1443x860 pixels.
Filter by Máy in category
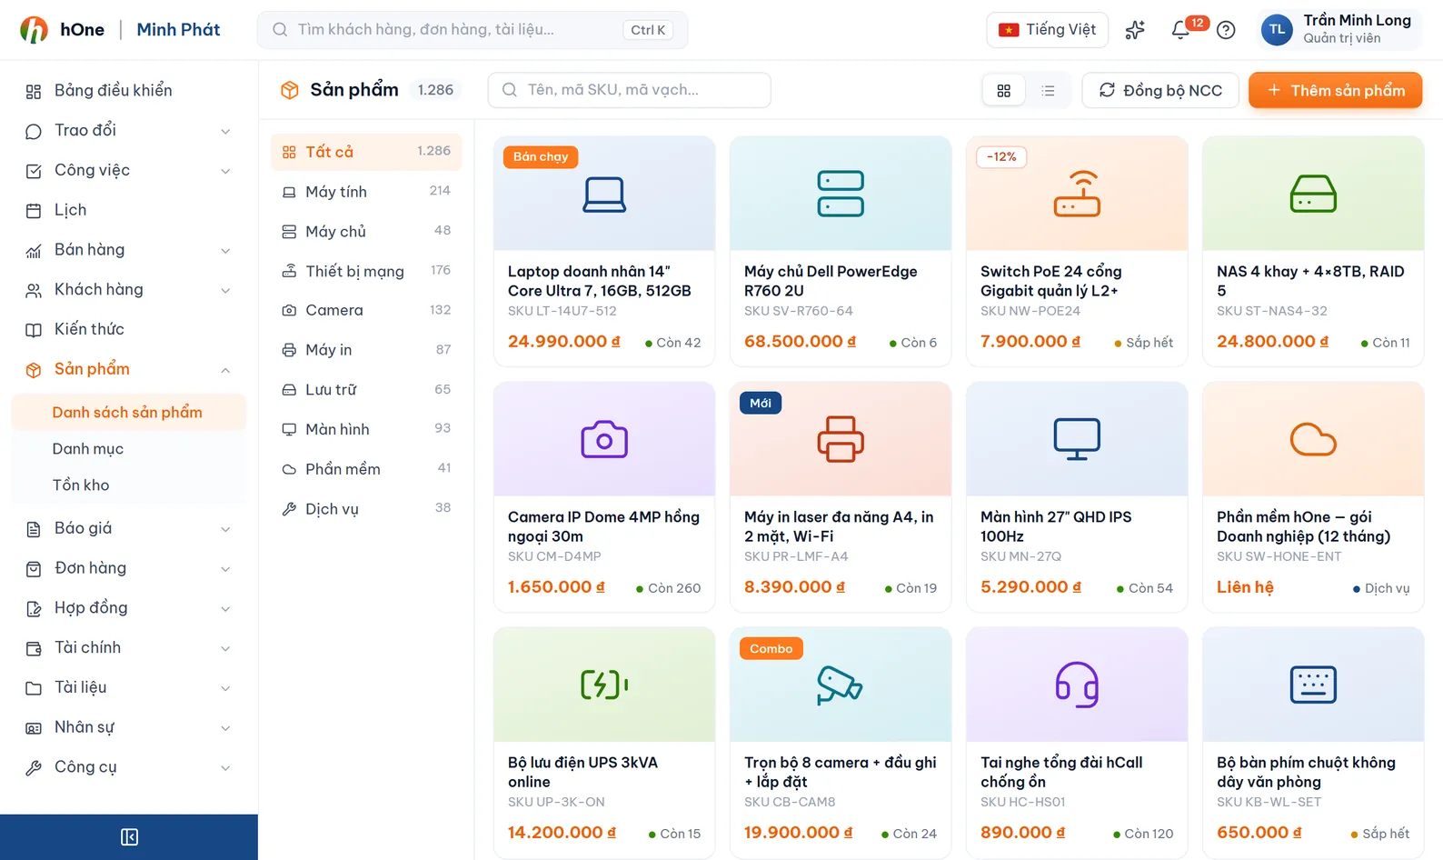366,350
